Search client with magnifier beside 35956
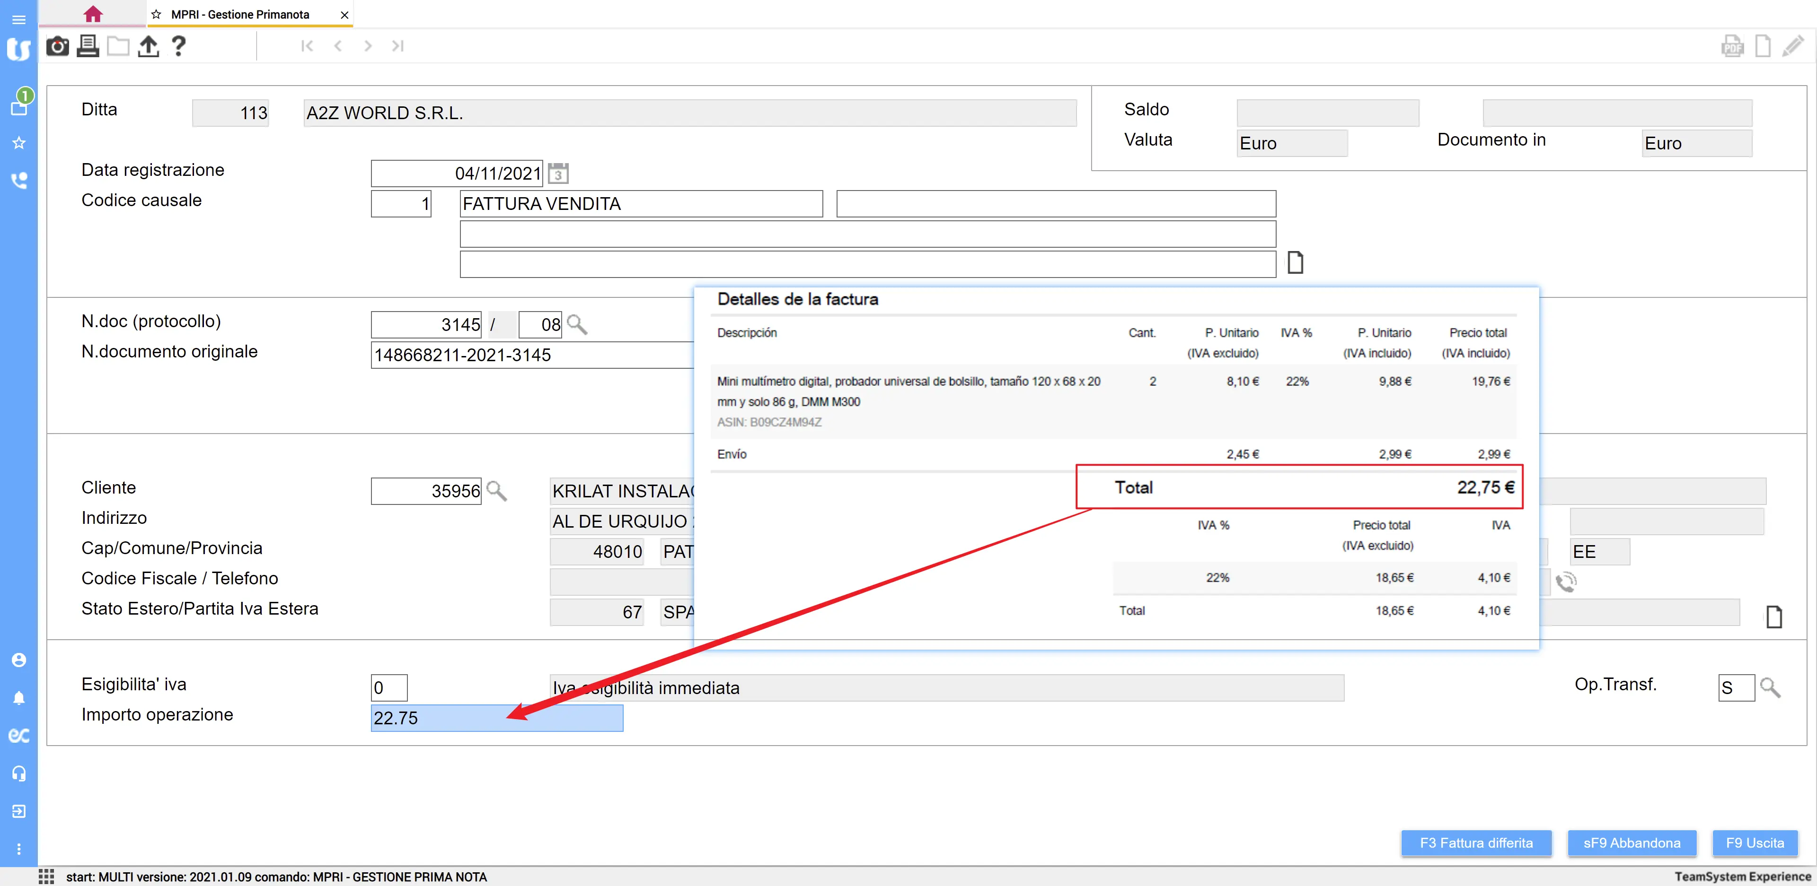Image resolution: width=1817 pixels, height=886 pixels. pos(496,491)
